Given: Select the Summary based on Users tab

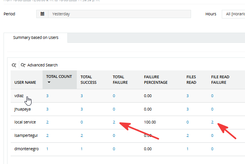Looking at the screenshot, I should click(35, 38).
